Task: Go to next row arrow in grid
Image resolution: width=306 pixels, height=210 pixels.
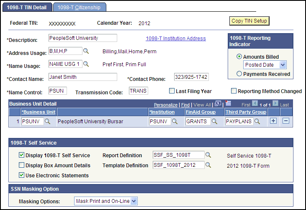Action: pos(275,103)
